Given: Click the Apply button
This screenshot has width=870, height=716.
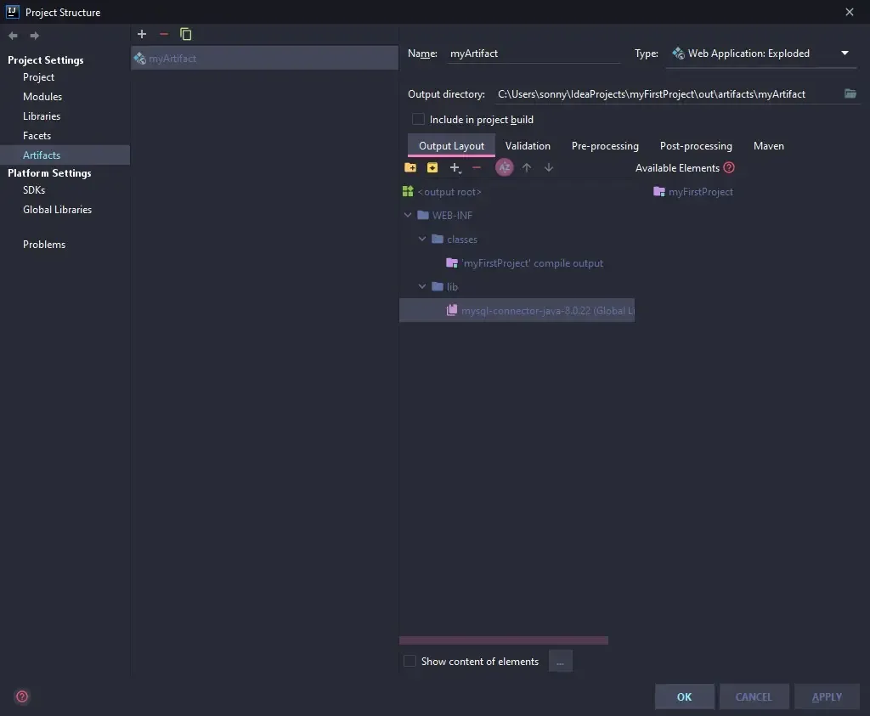Looking at the screenshot, I should click(827, 696).
